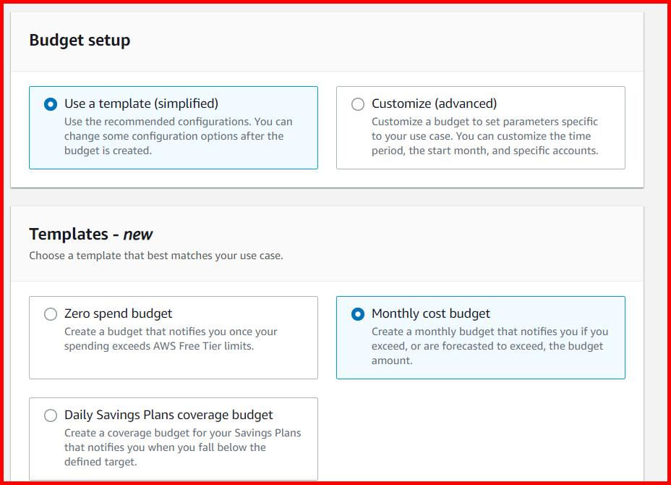Click the Budget setup section header
Screen dimensions: 671x485
[x=80, y=41]
